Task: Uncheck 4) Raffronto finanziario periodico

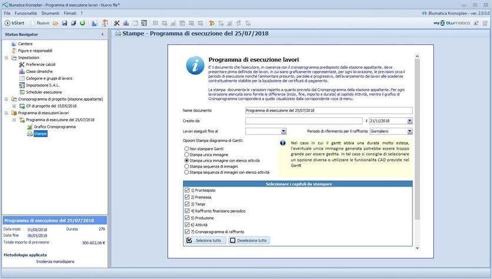Action: tap(187, 211)
